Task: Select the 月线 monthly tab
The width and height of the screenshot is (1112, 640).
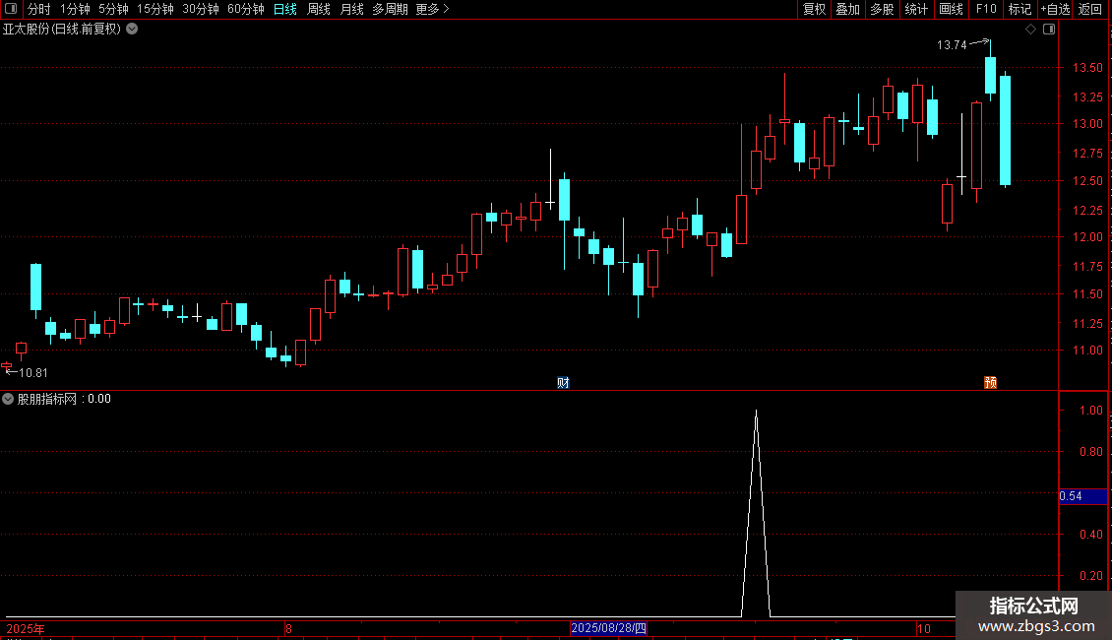Action: tap(351, 9)
